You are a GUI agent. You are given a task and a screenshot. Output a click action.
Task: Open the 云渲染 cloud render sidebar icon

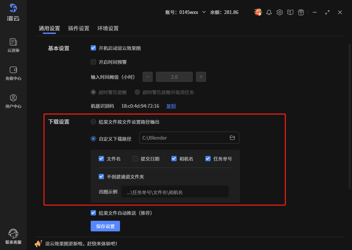tap(13, 45)
